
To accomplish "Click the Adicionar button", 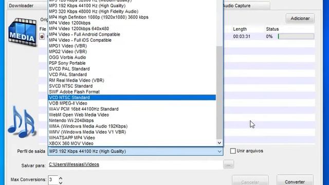I will (300, 18).
